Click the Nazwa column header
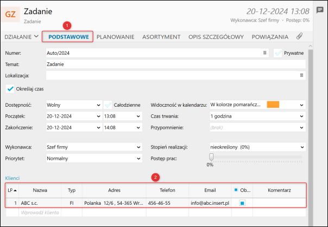 pos(40,190)
